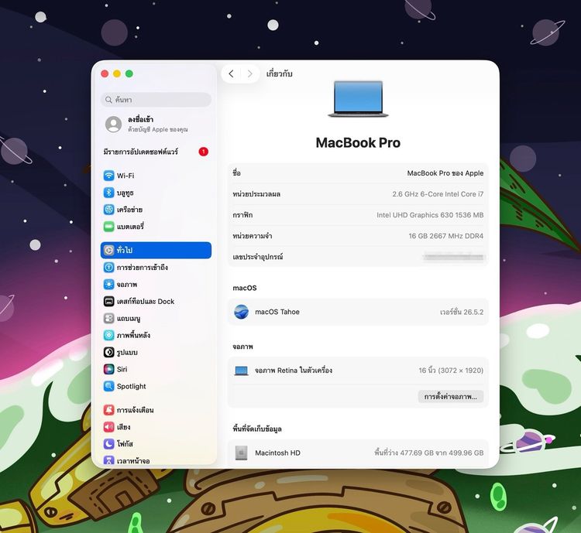
Task: Go back with the left chevron button
Action: [x=231, y=73]
